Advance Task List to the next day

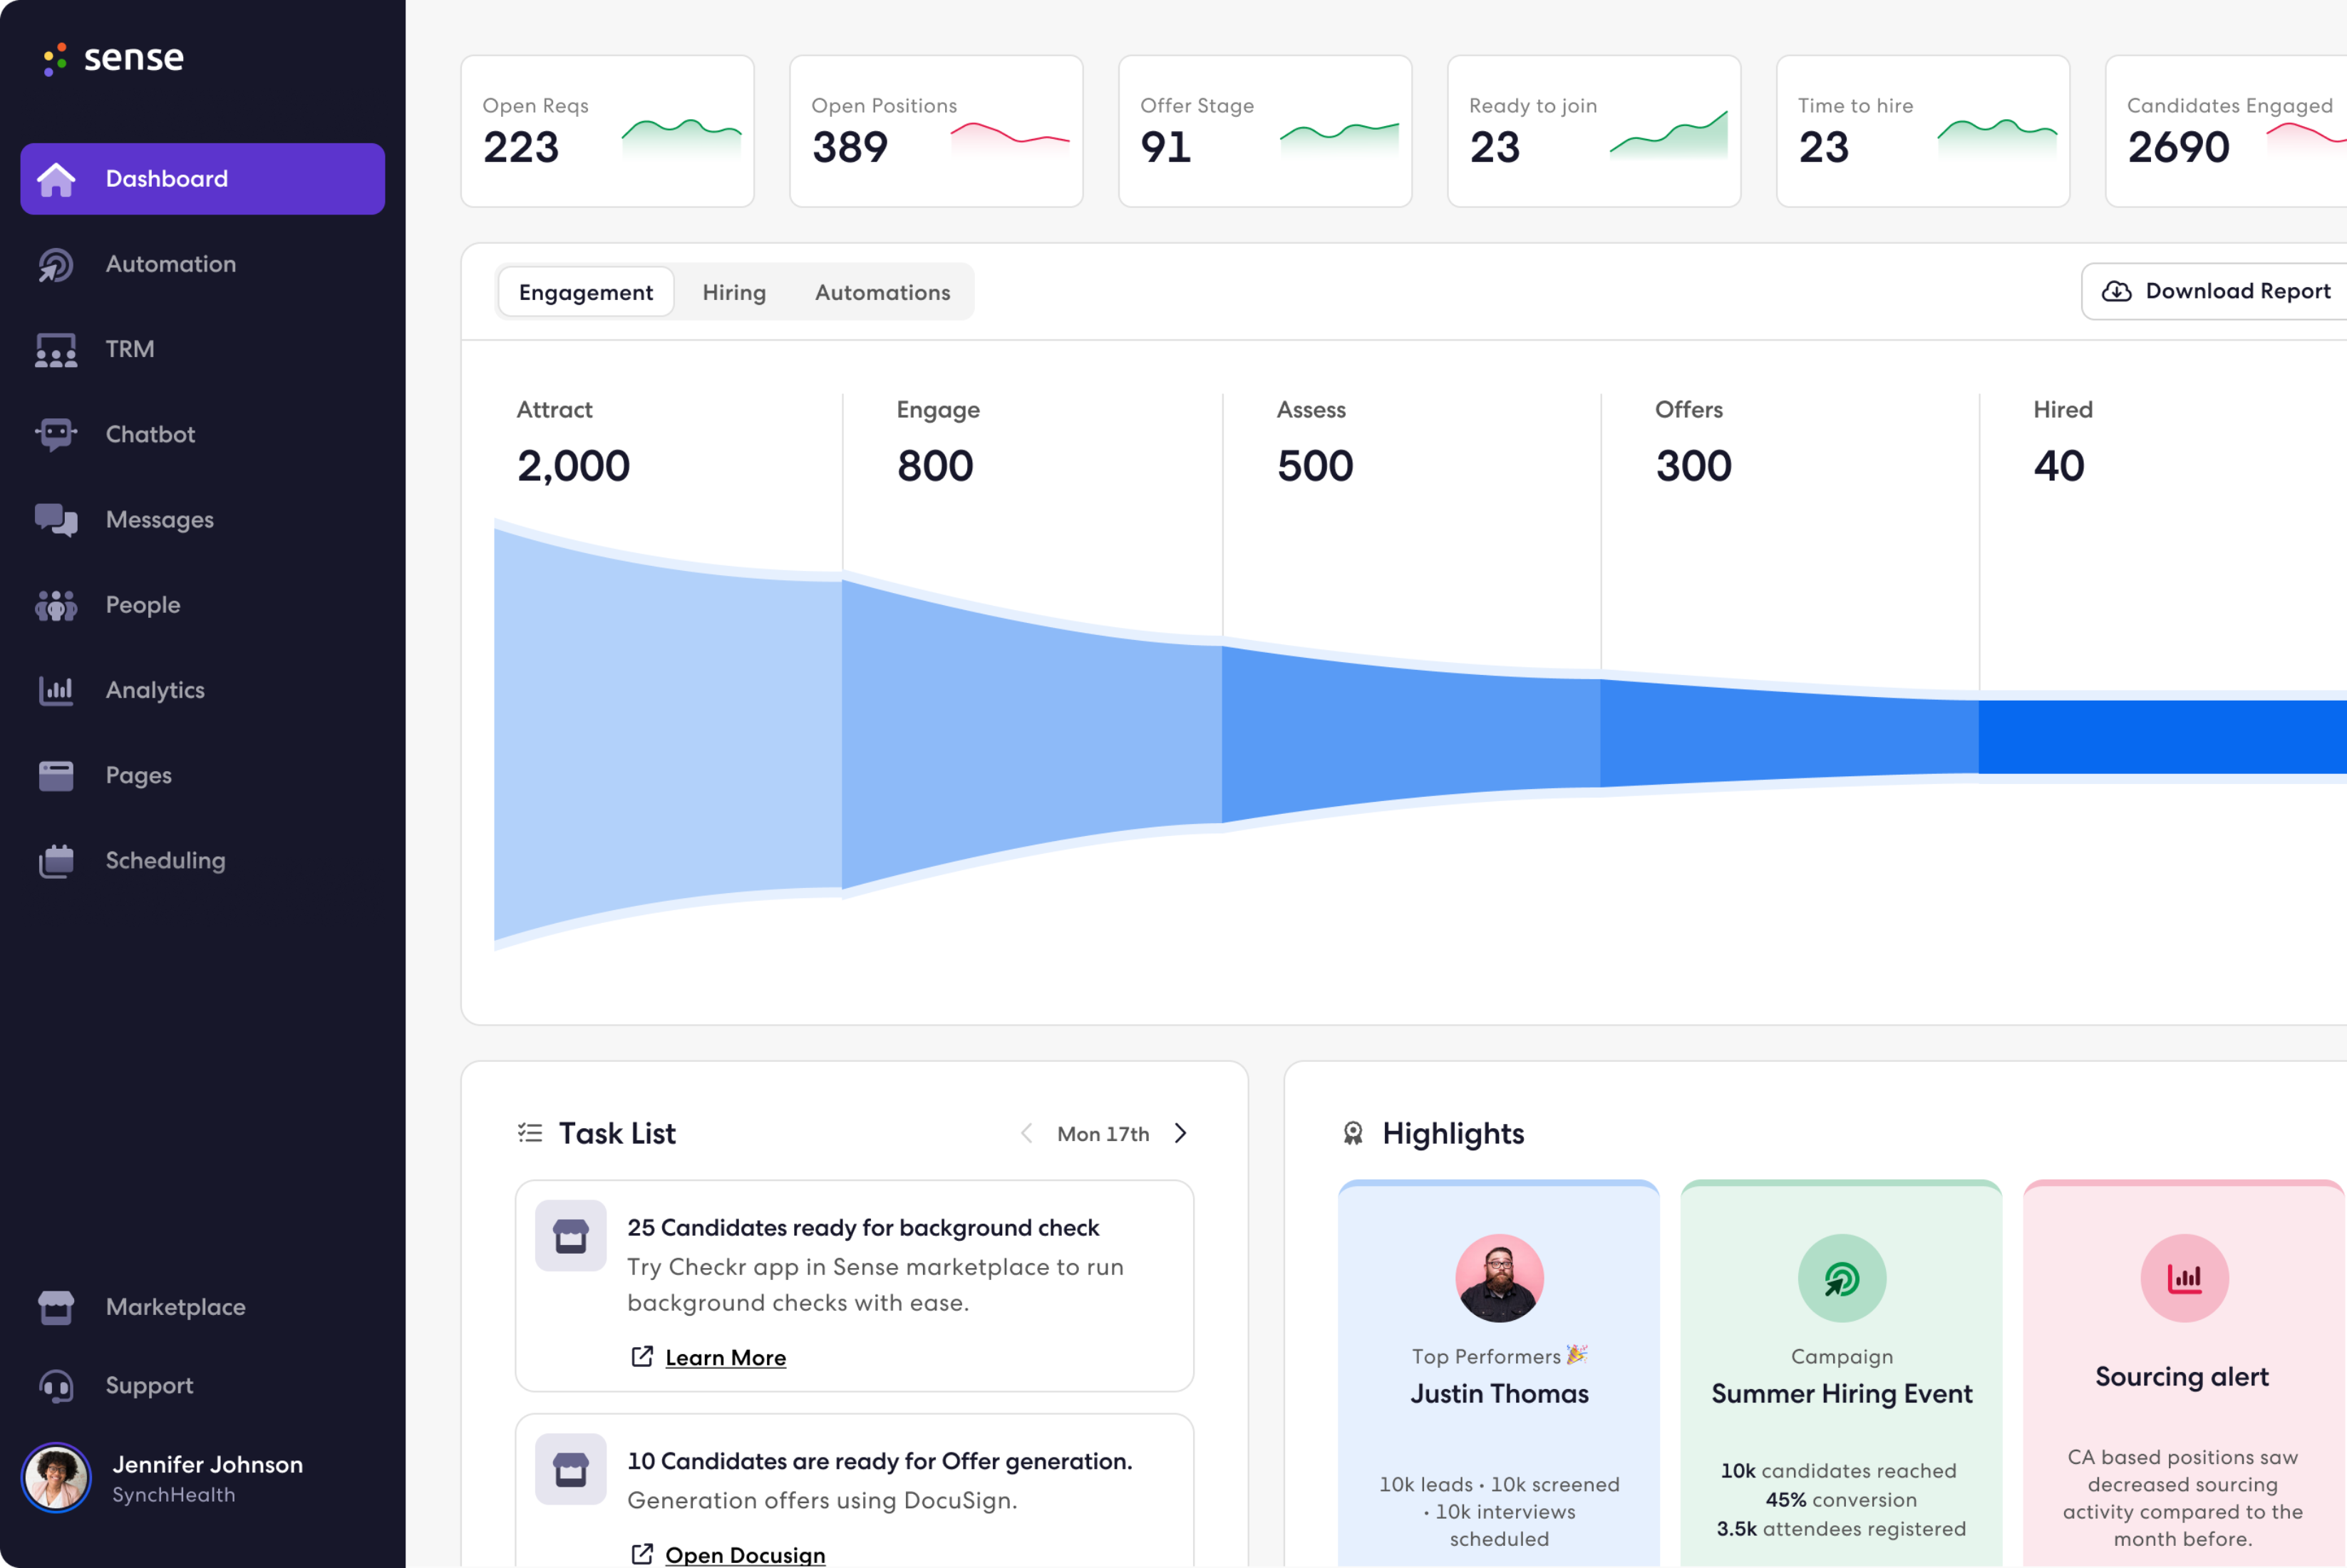(x=1181, y=1133)
